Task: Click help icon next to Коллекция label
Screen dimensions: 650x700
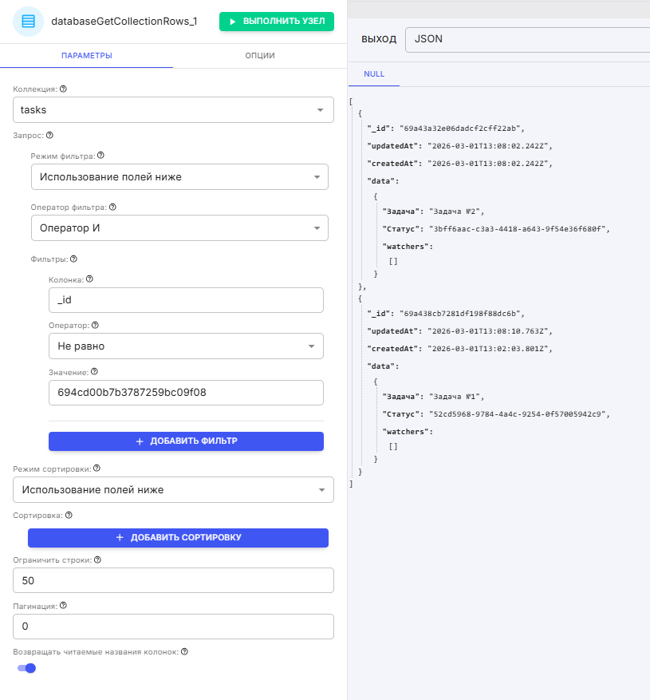Action: [x=63, y=89]
